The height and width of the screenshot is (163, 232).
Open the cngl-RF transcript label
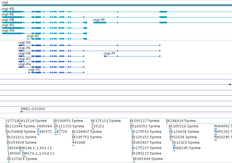99,20
